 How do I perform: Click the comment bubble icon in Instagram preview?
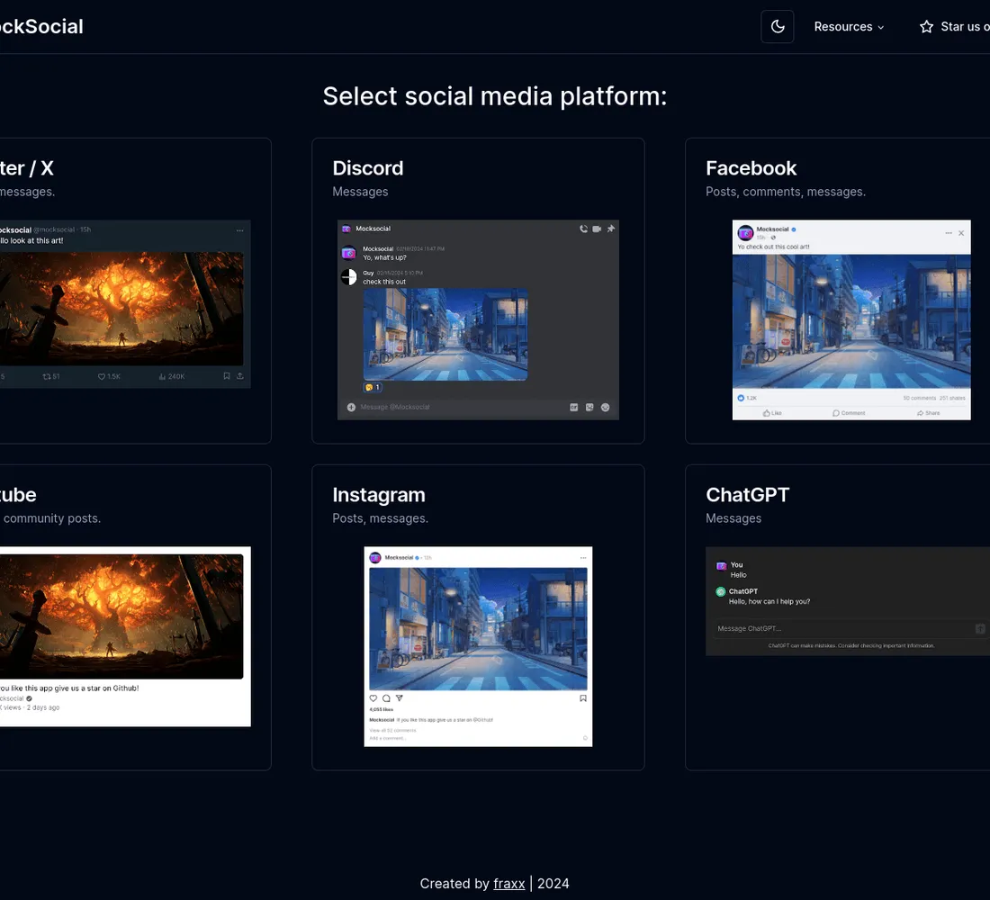(x=386, y=697)
